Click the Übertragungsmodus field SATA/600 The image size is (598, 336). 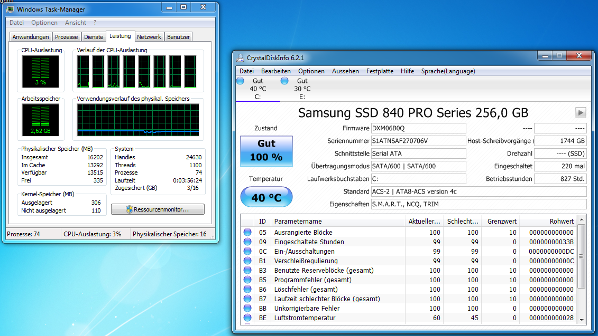coord(418,166)
